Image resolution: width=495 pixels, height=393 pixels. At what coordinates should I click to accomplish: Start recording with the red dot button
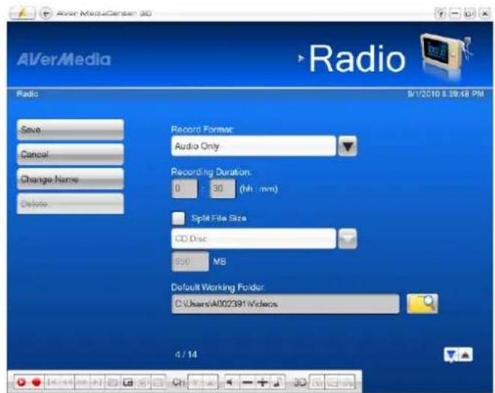click(x=37, y=383)
